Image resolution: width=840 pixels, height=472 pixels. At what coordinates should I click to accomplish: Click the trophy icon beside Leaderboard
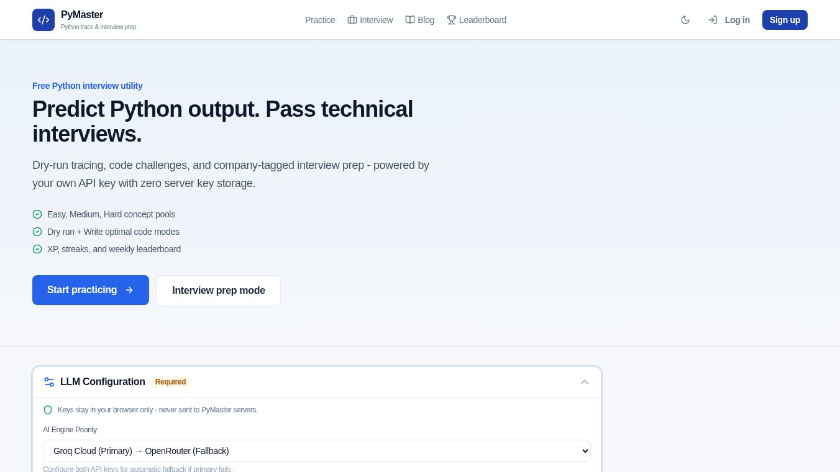(x=452, y=20)
